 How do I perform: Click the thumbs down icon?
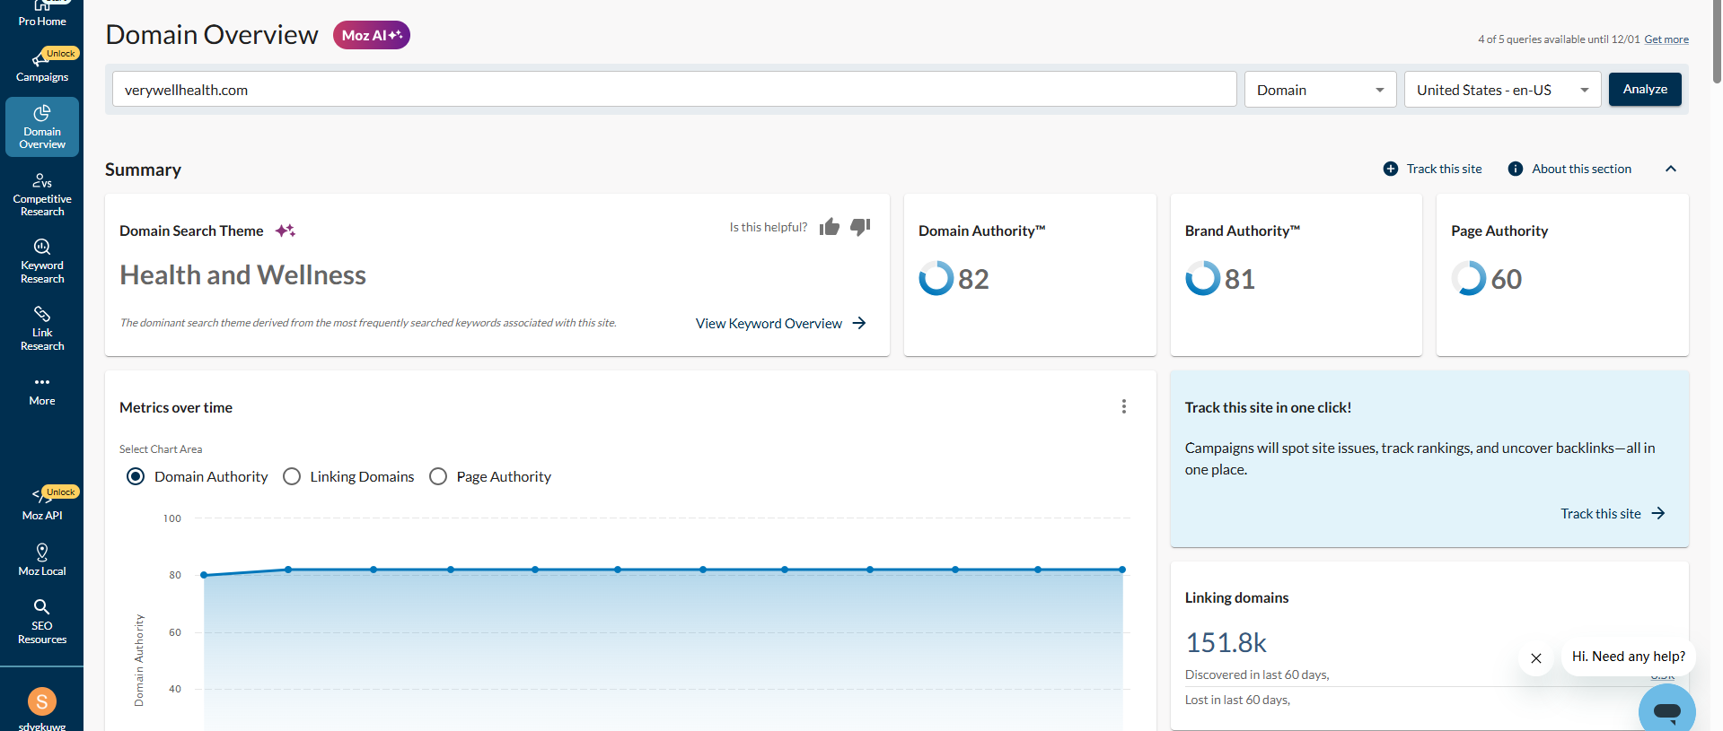pos(860,227)
